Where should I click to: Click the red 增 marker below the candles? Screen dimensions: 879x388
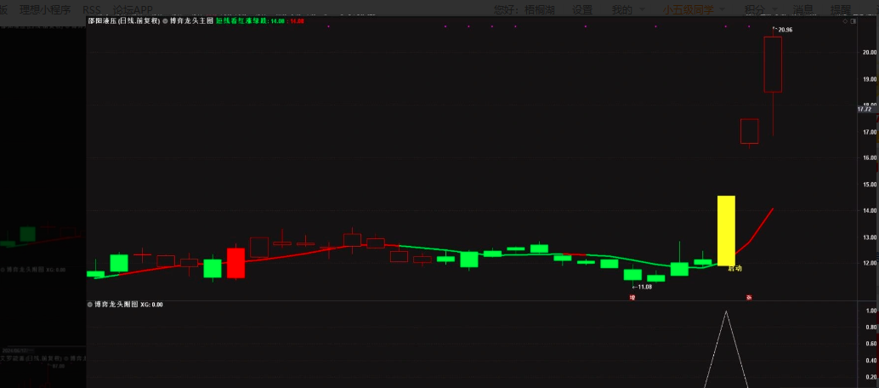(632, 297)
